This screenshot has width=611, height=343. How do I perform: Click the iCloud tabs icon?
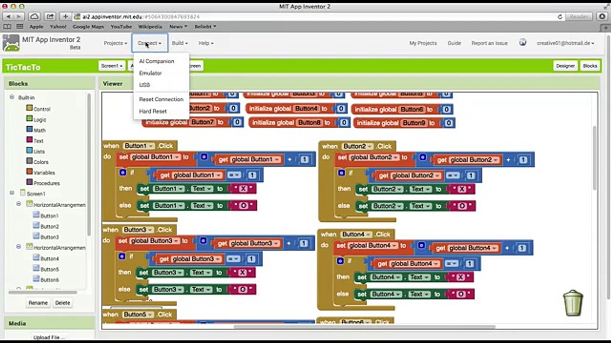point(34,17)
